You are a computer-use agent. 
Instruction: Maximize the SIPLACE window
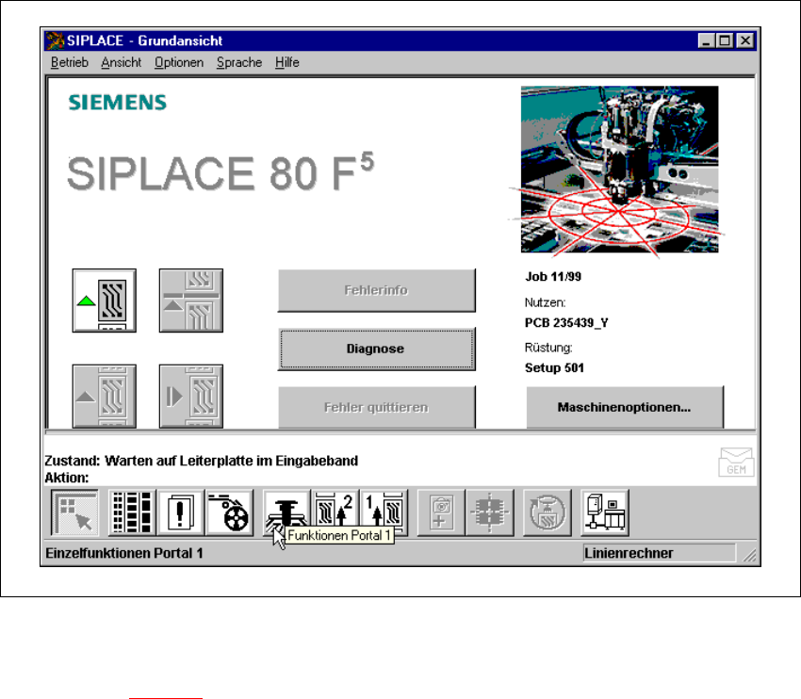(725, 41)
